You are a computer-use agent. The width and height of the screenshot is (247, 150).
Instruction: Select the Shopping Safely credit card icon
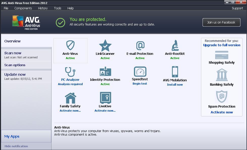tap(222, 55)
